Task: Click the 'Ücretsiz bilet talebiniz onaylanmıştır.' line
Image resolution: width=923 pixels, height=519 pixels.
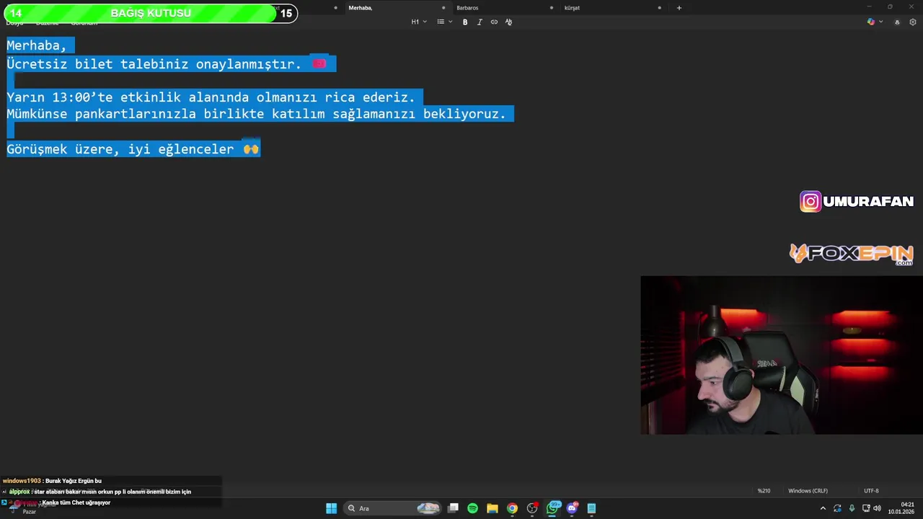Action: coord(154,64)
